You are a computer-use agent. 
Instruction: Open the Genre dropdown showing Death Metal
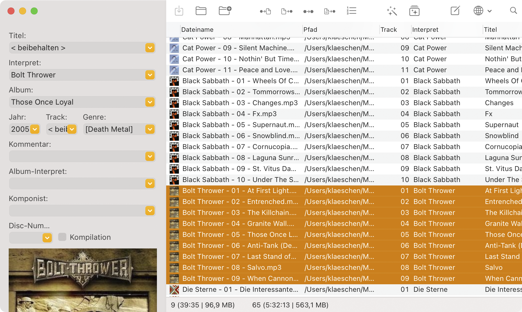pos(150,129)
